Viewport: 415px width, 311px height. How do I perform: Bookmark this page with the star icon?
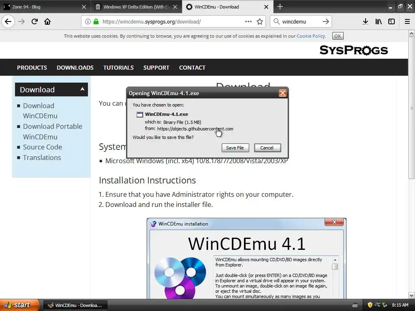pos(260,21)
